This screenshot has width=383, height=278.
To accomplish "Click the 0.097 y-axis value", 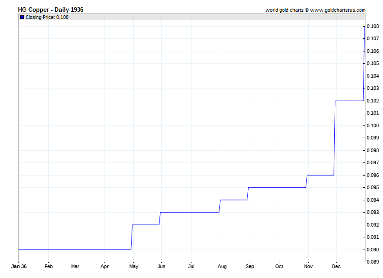I will 373,162.
